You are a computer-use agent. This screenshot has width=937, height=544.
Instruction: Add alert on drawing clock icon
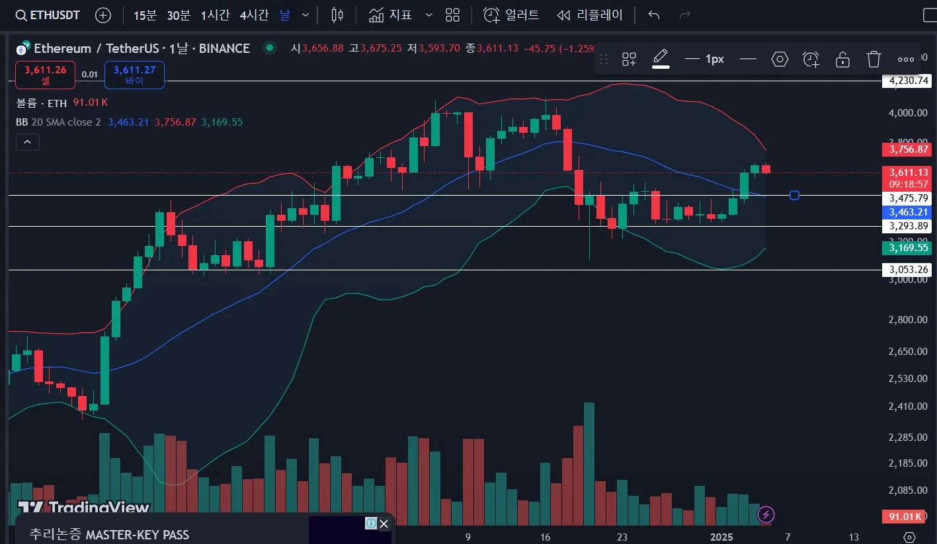click(811, 59)
